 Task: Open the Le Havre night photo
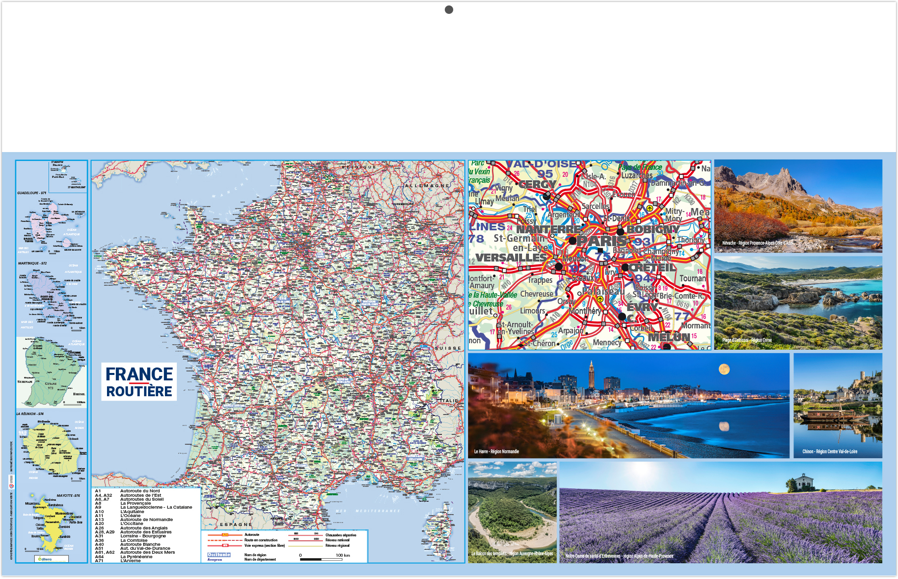pyautogui.click(x=628, y=405)
